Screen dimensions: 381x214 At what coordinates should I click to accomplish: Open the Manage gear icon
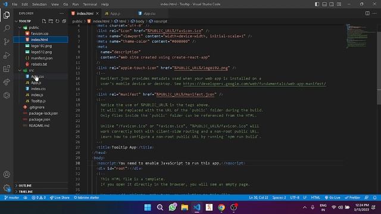coord(7,188)
